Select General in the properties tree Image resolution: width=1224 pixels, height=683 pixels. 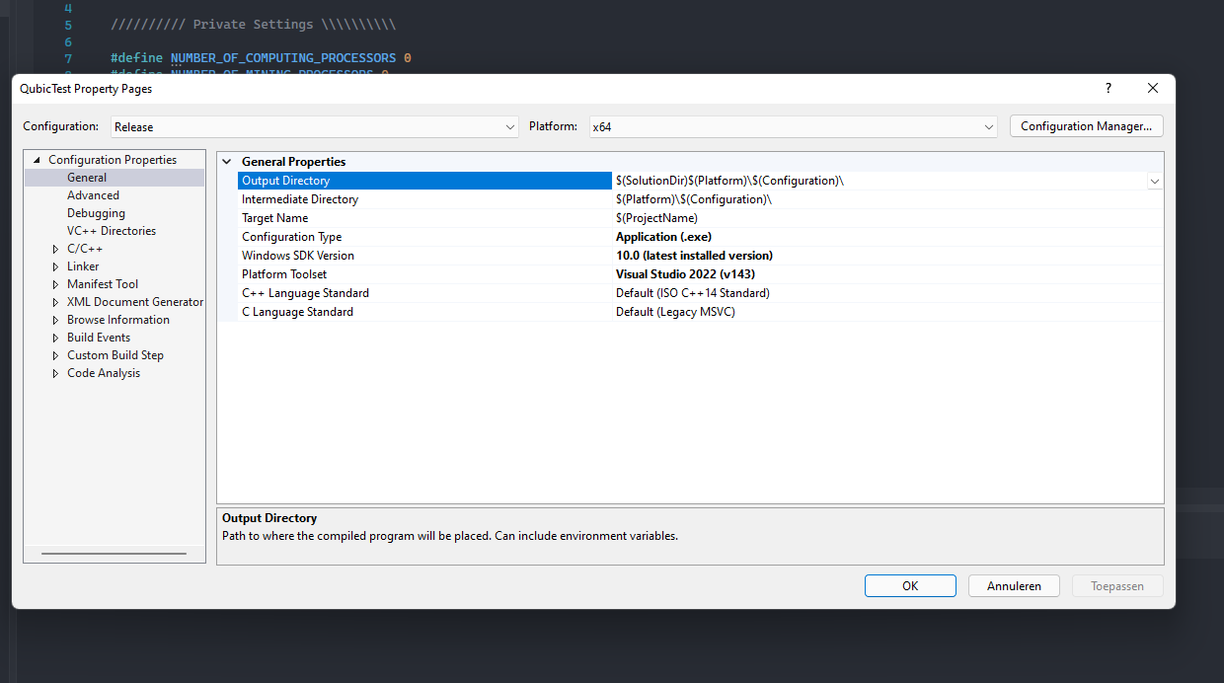(87, 178)
